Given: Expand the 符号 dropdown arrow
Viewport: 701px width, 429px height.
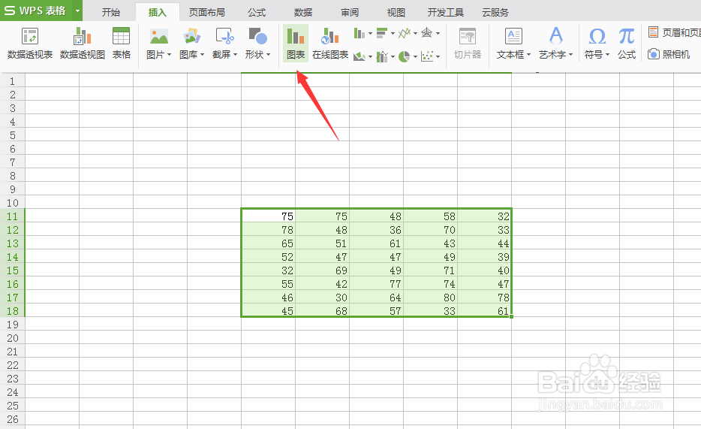Looking at the screenshot, I should pyautogui.click(x=607, y=55).
